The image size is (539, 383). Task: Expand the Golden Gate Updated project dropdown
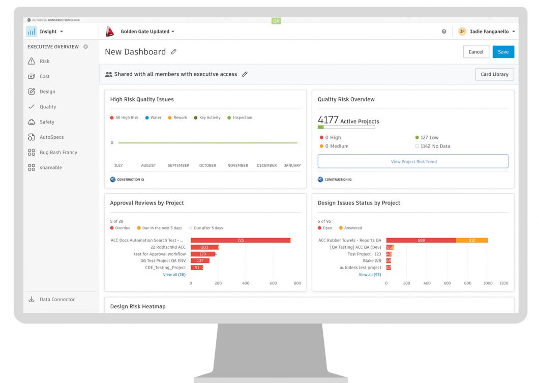[x=173, y=32]
